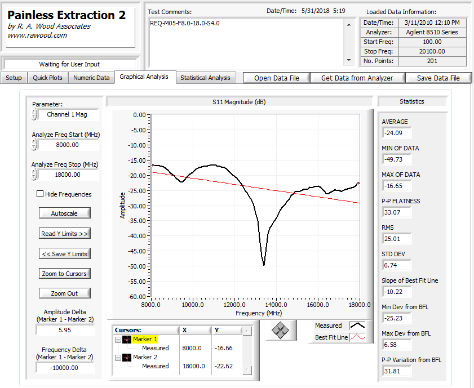Click the MIN OF DATA value -49.73

396,159
